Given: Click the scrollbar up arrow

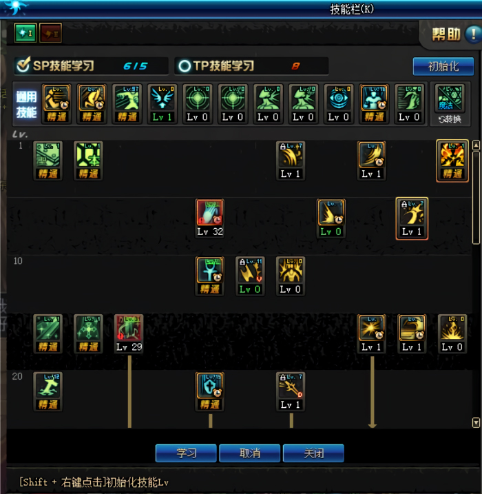Looking at the screenshot, I should tap(476, 145).
